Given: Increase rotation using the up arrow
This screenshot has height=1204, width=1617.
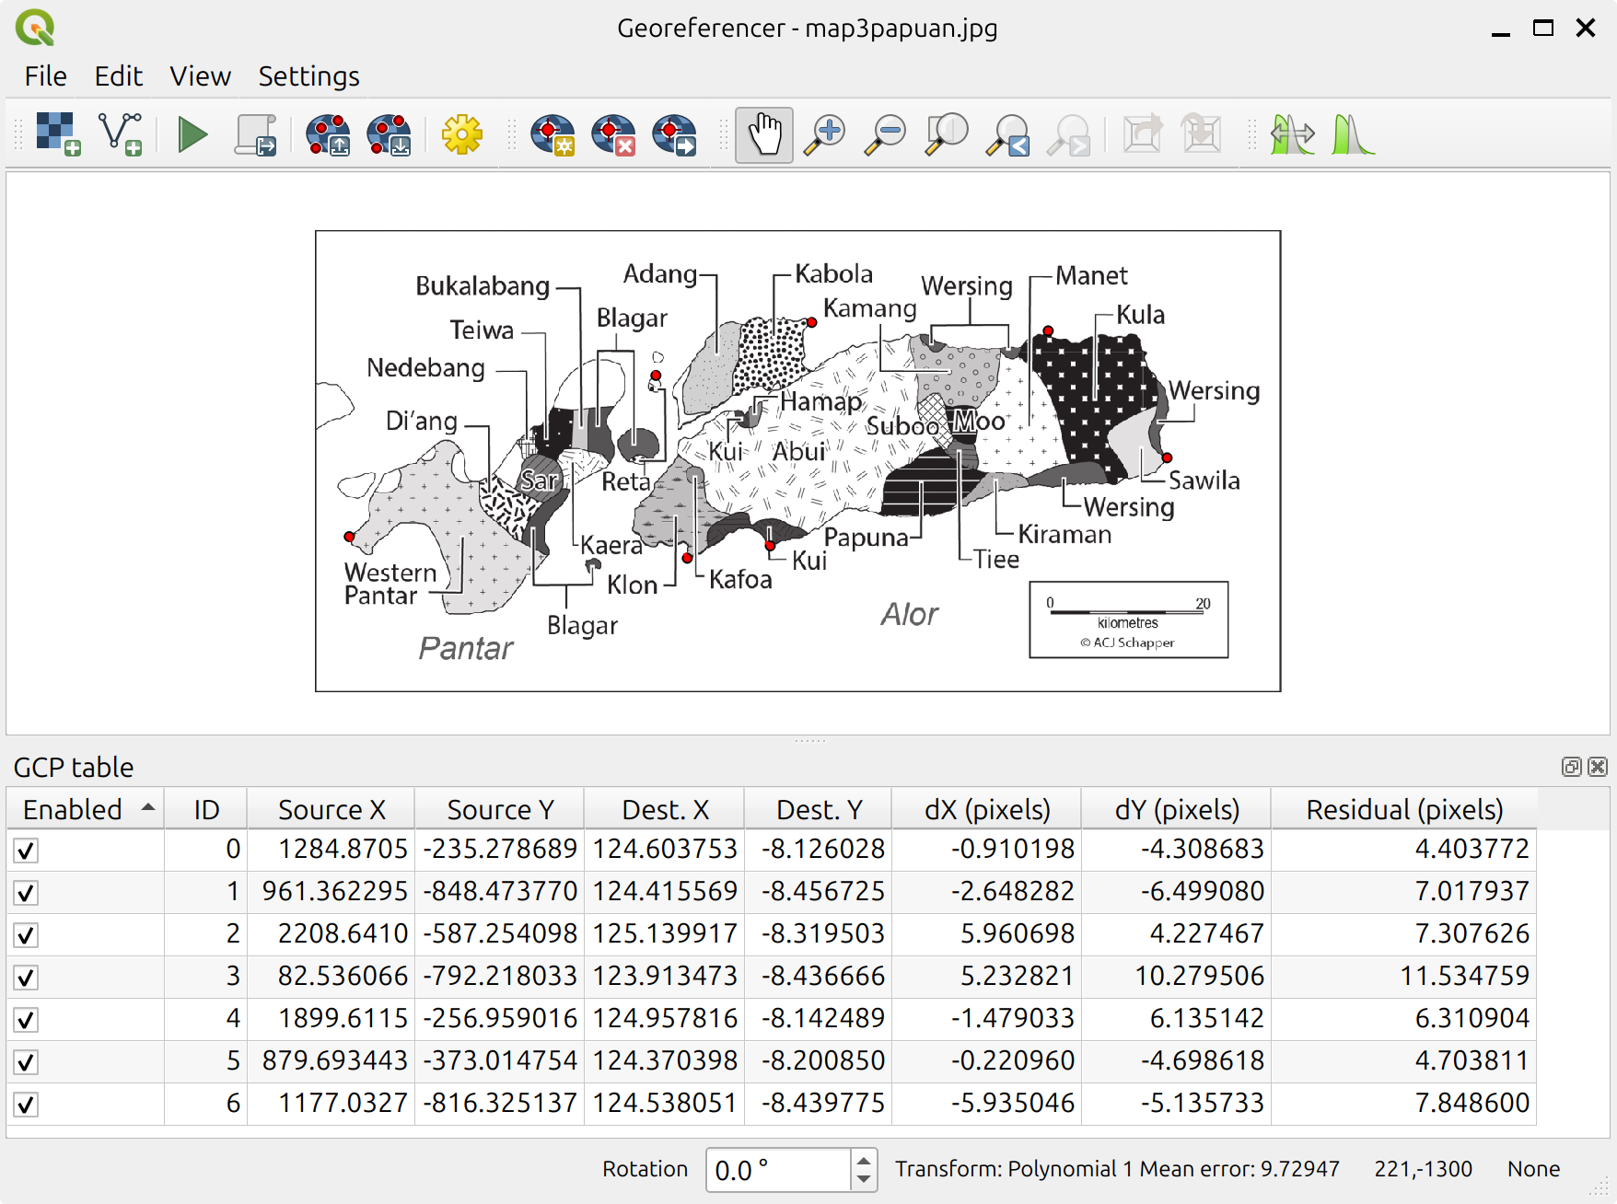Looking at the screenshot, I should (x=864, y=1160).
